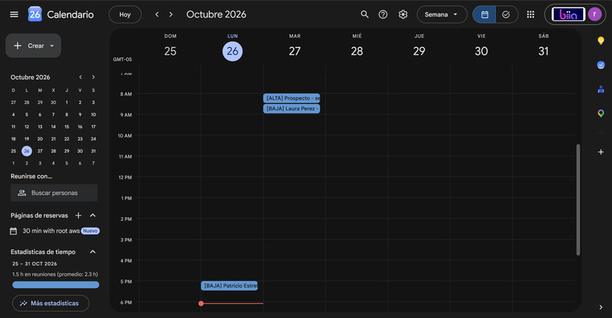
Task: Collapse the Estadísticas de tiempo section
Action: 93,252
